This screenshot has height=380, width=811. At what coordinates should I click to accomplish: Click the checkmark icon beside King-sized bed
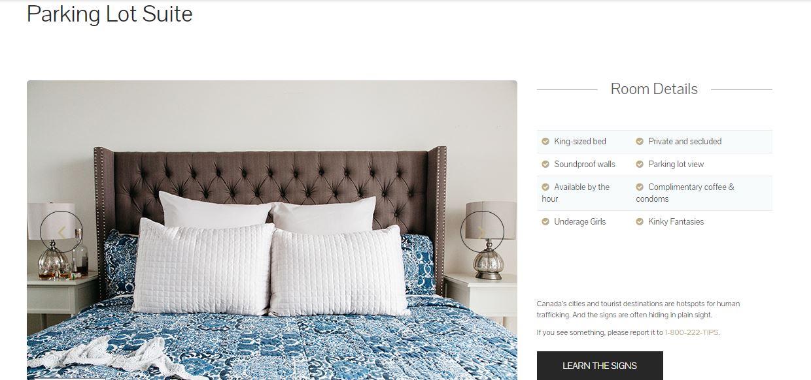(545, 141)
